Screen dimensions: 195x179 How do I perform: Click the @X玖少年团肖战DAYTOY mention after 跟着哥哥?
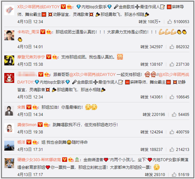click(93, 74)
